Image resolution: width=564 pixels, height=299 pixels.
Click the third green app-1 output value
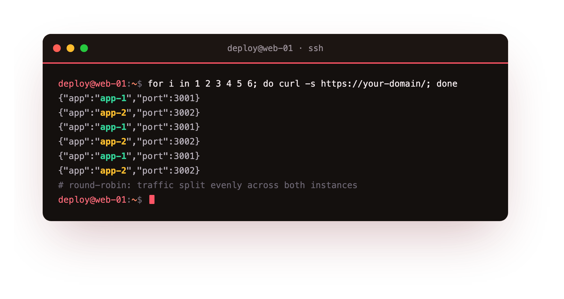(113, 156)
